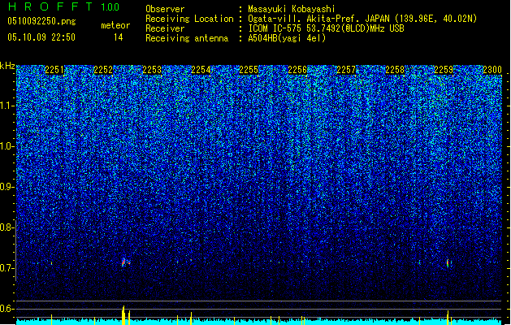The height and width of the screenshot is (325, 511).
Task: Click the 2256 time marker
Action: 297,70
